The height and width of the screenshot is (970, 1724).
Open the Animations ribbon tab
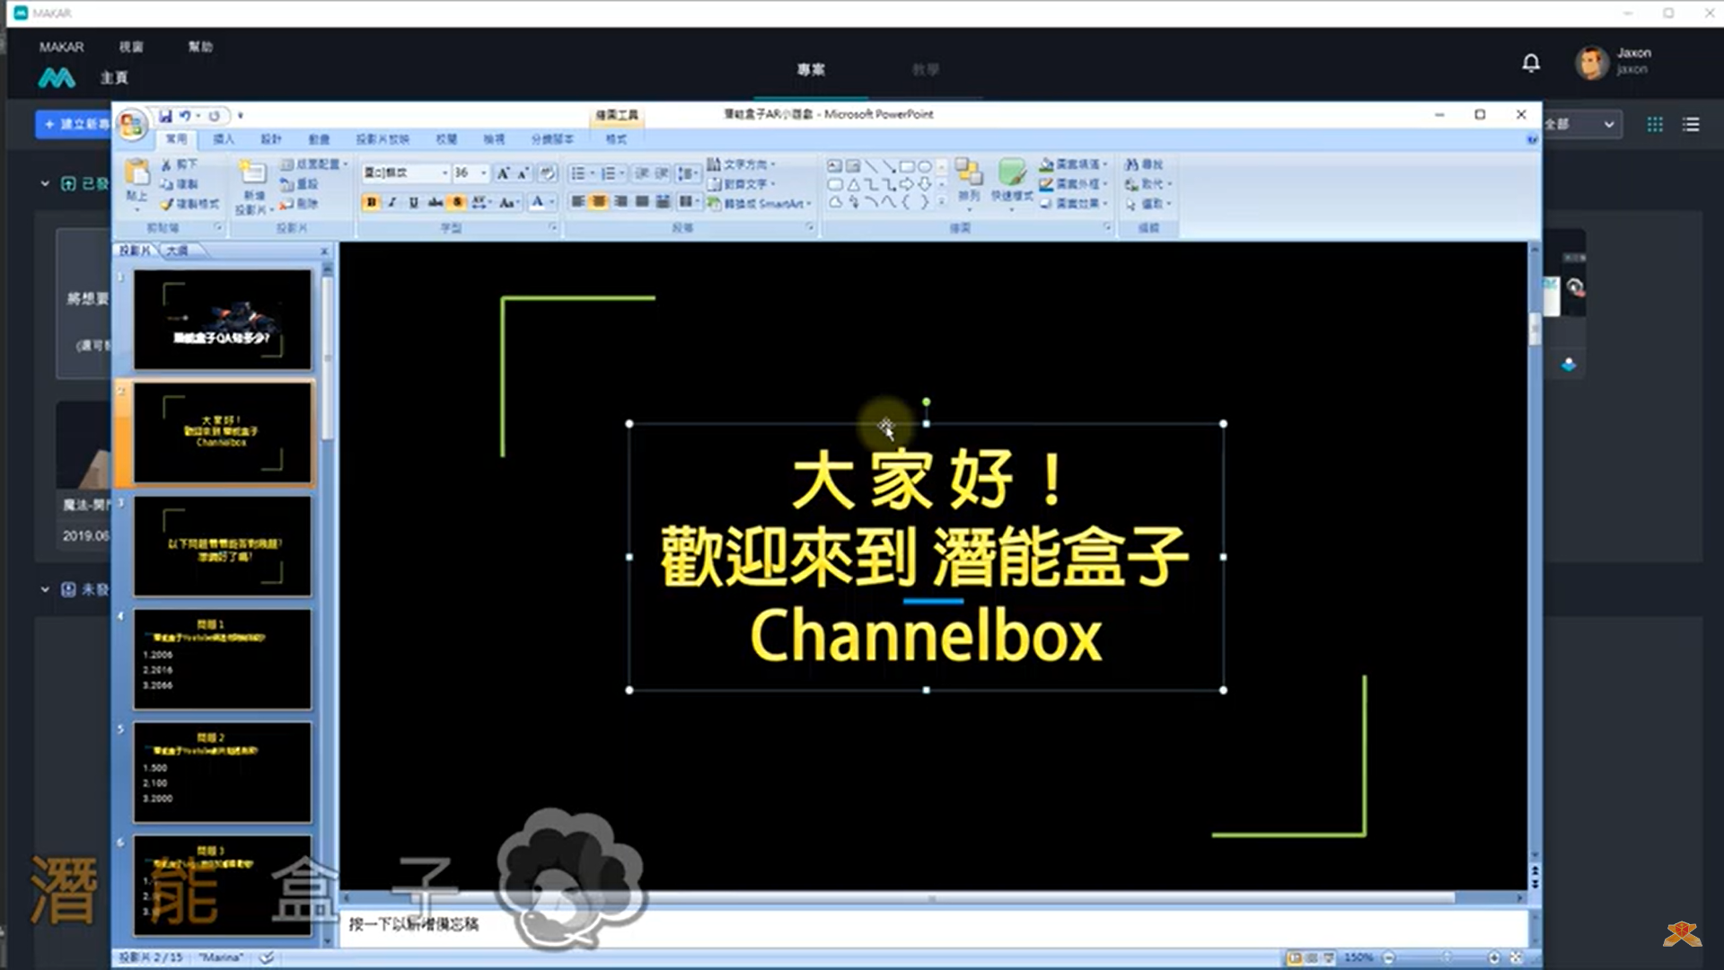tap(319, 139)
